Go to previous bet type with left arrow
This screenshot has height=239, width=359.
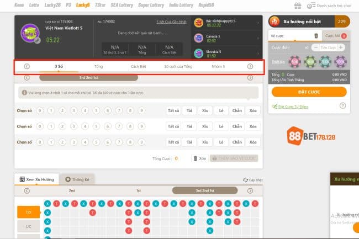[27, 66]
